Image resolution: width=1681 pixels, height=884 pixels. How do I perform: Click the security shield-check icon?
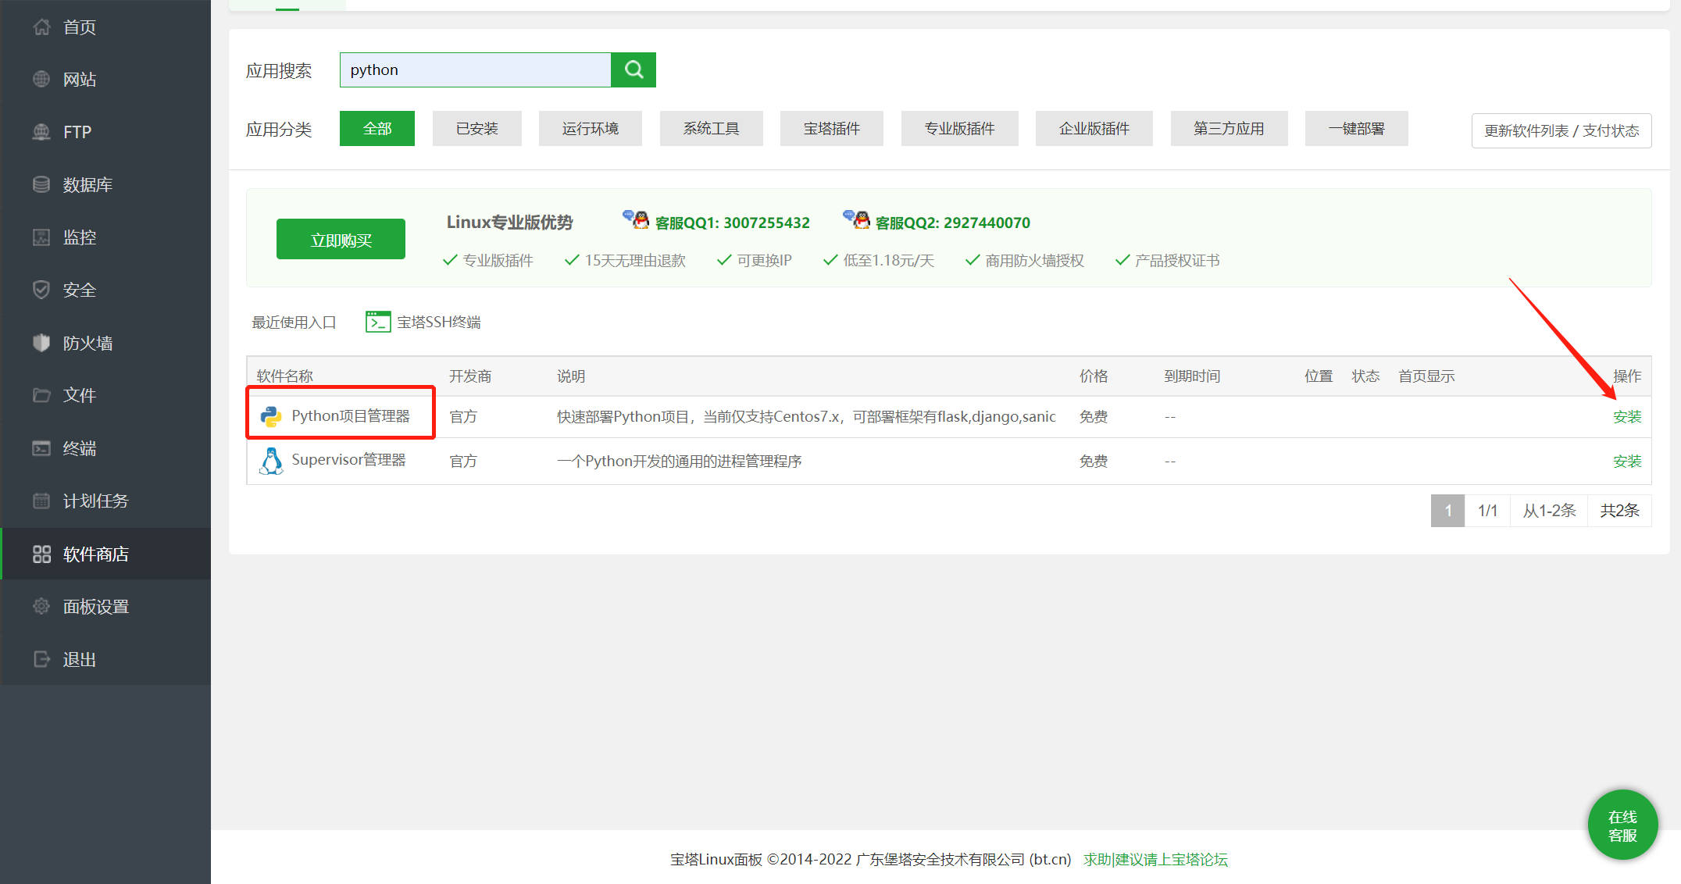tap(41, 291)
